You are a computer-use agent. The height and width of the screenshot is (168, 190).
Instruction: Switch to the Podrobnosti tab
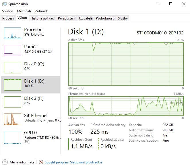(x=105, y=18)
